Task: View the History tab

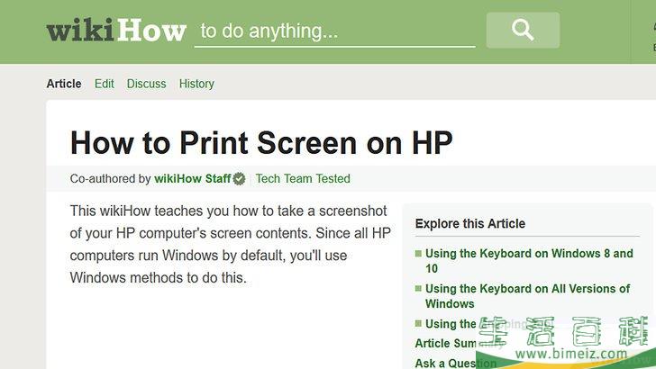Action: (196, 84)
